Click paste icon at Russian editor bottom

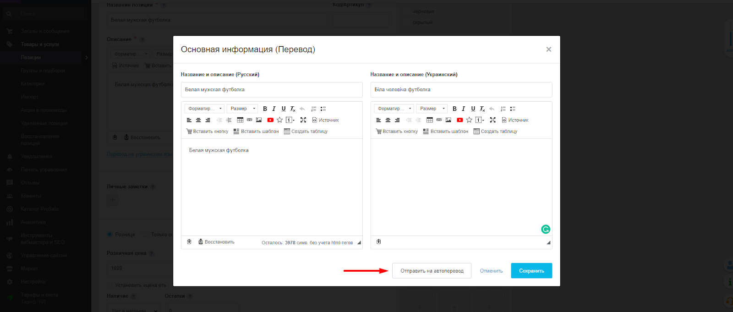click(189, 241)
